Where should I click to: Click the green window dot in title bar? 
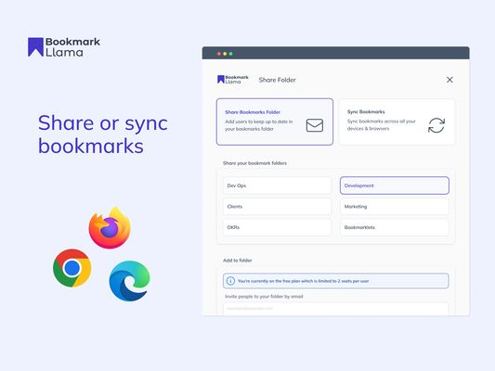(x=230, y=54)
